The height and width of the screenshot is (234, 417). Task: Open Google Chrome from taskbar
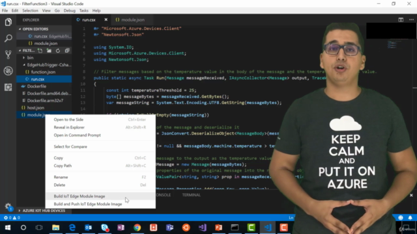tap(137, 227)
